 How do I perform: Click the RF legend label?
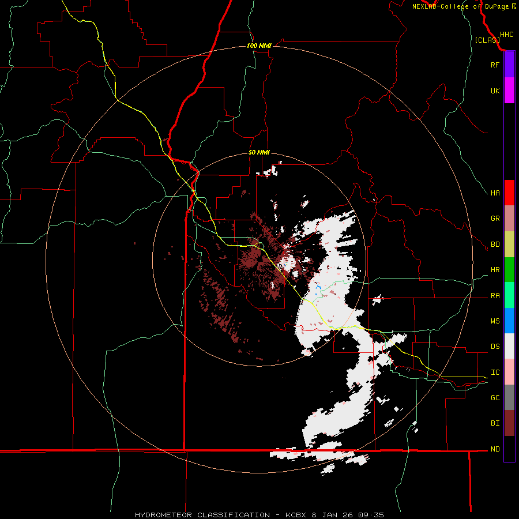click(x=495, y=65)
